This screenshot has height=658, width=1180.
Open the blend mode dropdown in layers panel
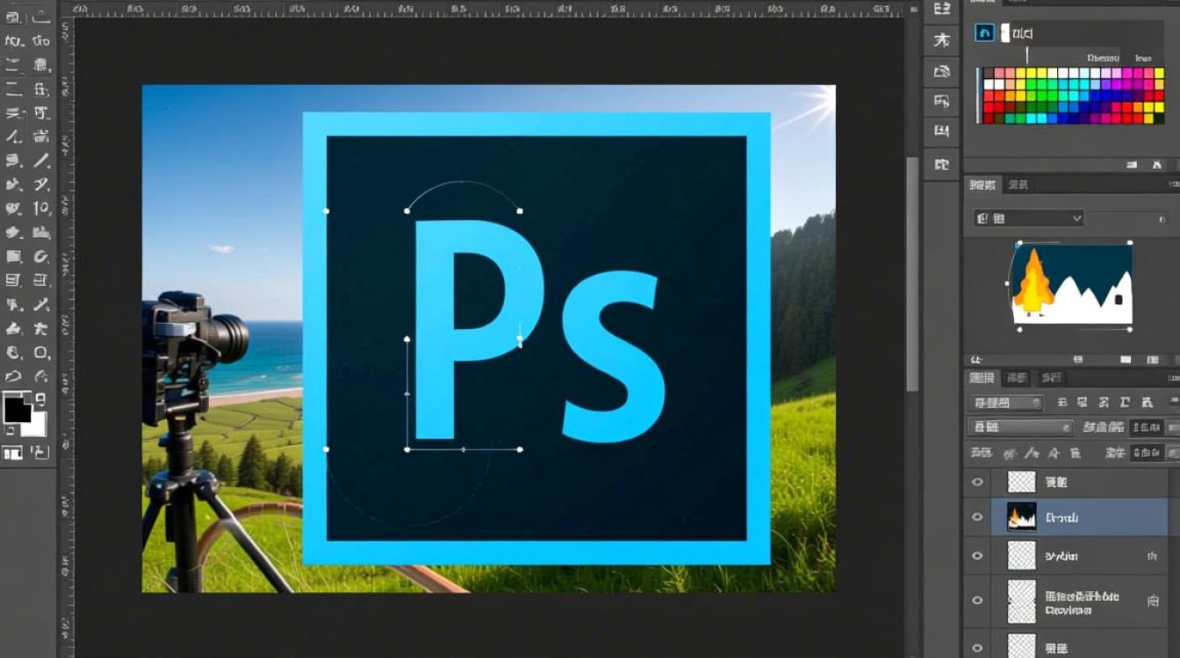(x=1019, y=427)
